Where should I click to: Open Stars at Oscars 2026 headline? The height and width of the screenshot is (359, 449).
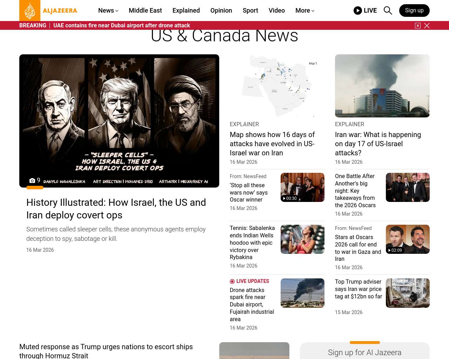click(358, 248)
